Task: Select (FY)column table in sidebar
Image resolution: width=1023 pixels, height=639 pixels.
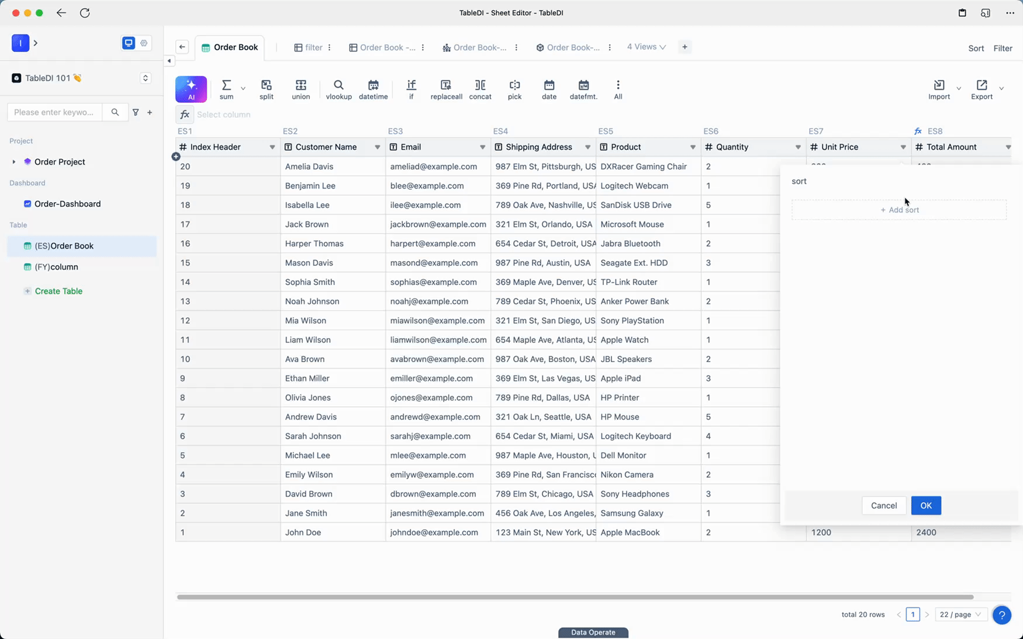Action: point(82,267)
